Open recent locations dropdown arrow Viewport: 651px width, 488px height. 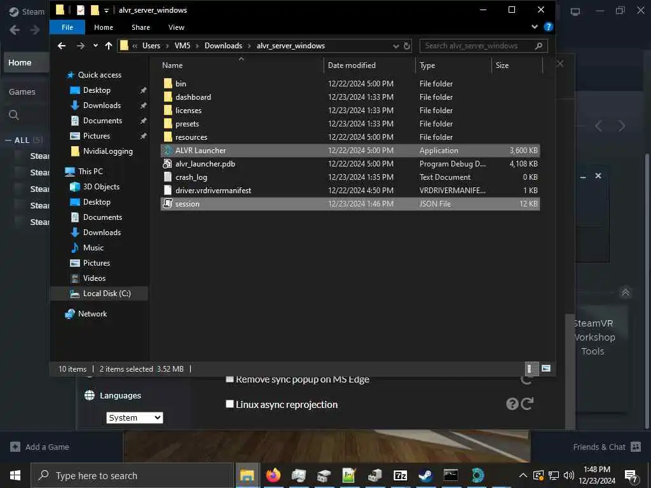pos(95,46)
